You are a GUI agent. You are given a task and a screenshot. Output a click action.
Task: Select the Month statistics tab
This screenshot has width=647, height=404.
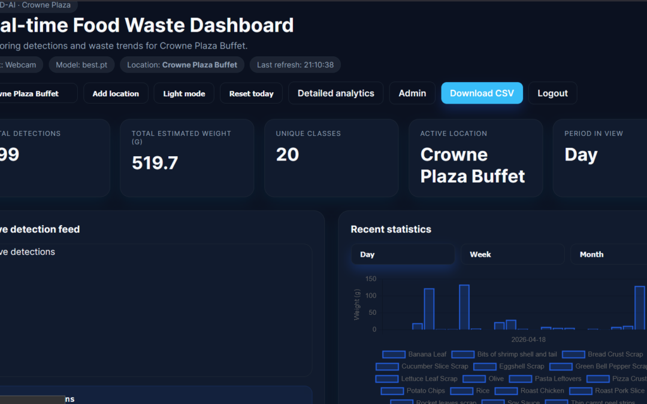(x=609, y=254)
